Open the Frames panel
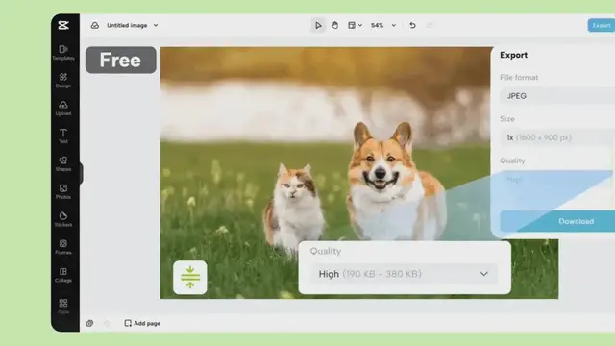The width and height of the screenshot is (615, 346). tap(63, 248)
